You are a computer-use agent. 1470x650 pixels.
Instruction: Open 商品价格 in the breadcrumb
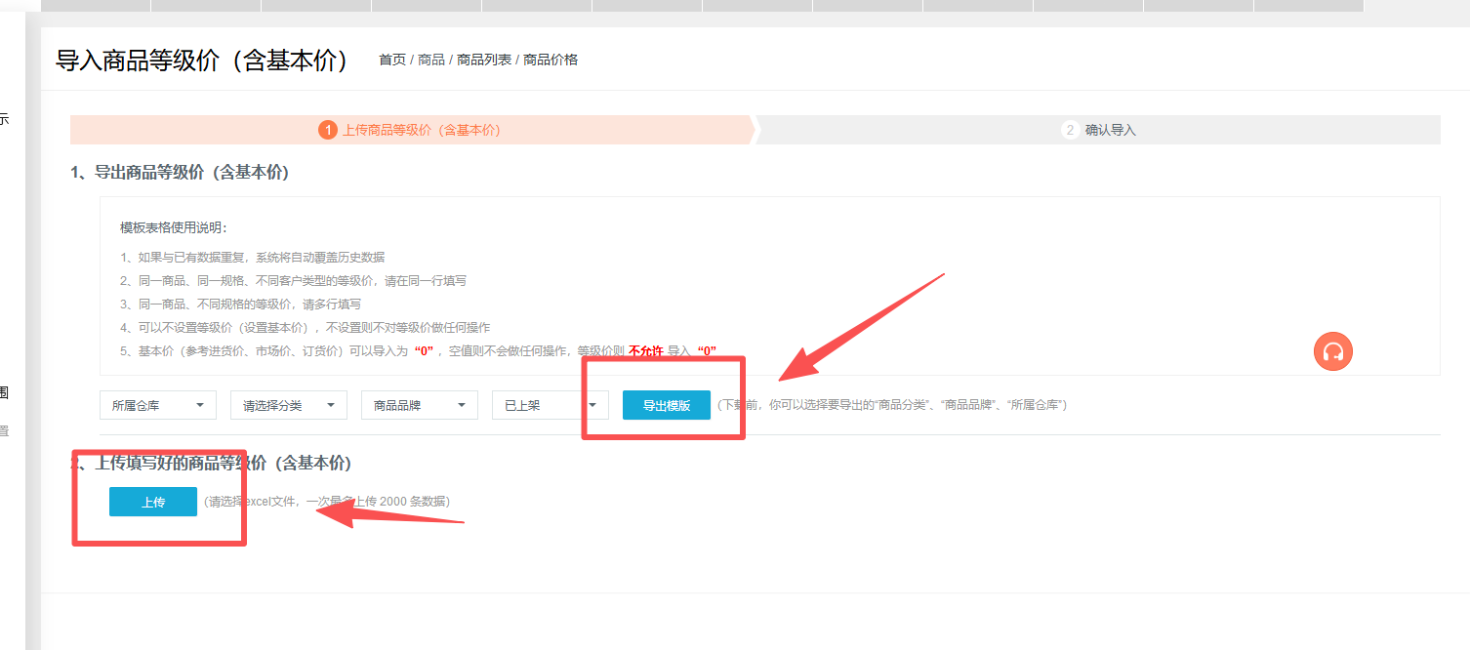click(551, 60)
